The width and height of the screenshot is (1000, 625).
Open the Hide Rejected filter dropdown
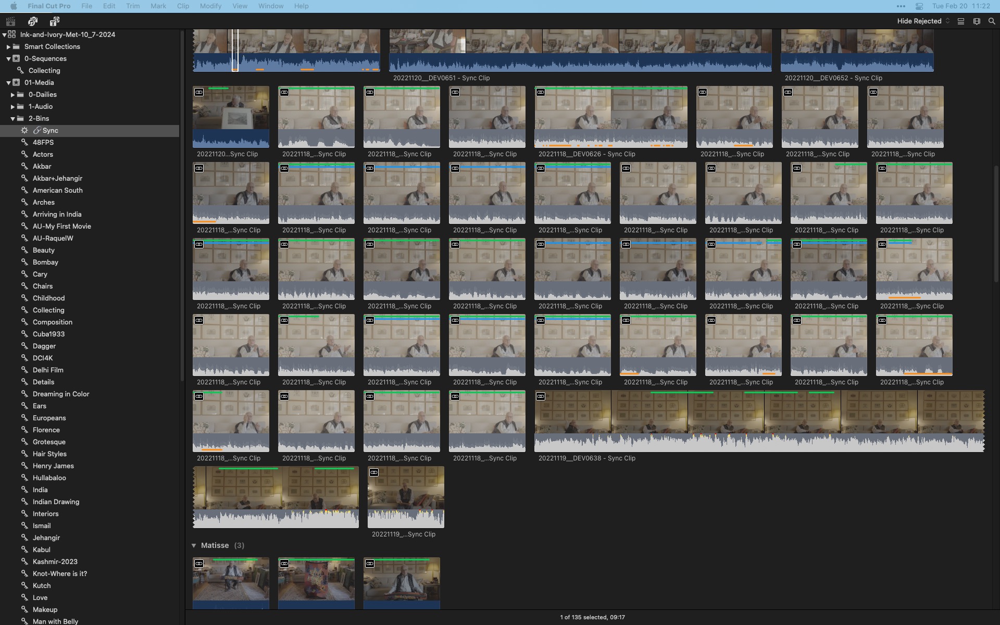923,21
